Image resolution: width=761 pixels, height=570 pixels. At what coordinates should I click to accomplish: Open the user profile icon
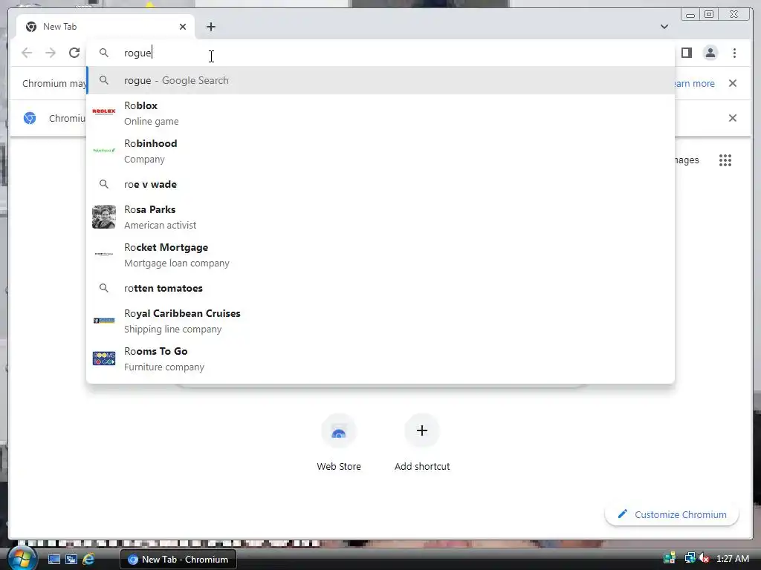(x=710, y=53)
